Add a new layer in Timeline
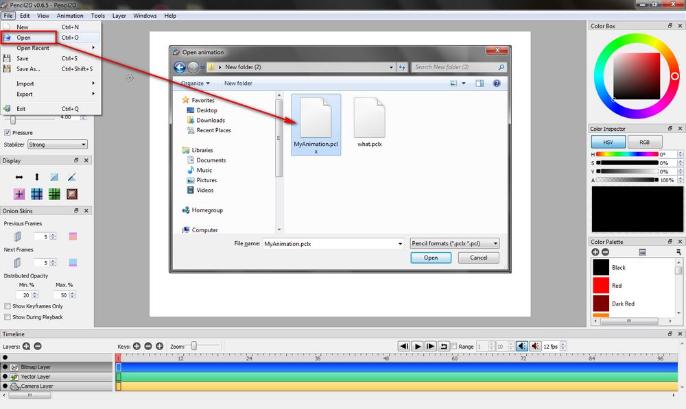This screenshot has height=409, width=686. (26, 346)
